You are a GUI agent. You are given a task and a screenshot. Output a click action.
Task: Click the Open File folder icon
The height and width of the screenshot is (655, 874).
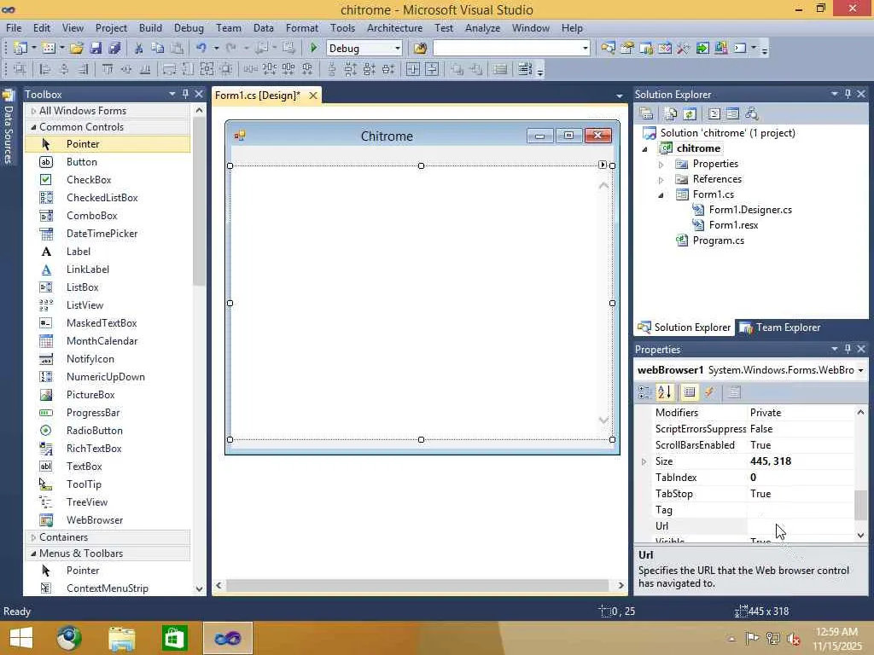tap(76, 49)
